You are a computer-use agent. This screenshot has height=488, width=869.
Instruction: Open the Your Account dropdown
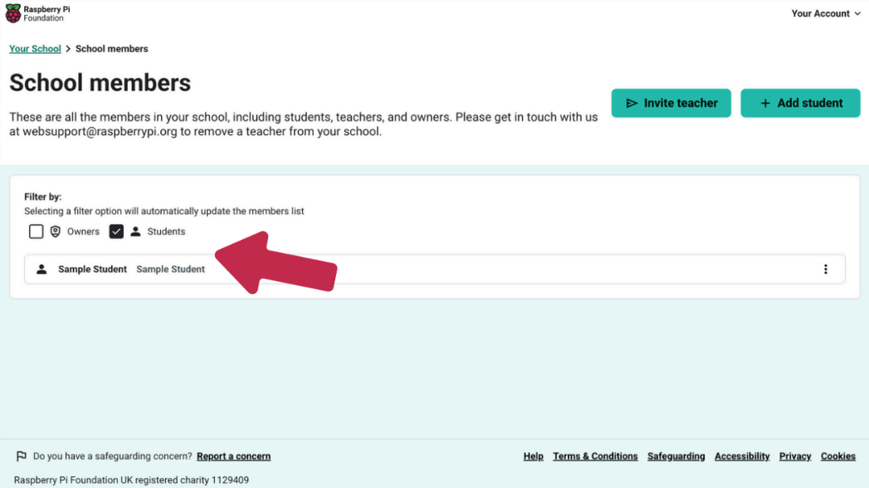(825, 13)
